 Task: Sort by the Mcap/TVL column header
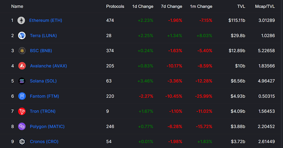pos(265,7)
